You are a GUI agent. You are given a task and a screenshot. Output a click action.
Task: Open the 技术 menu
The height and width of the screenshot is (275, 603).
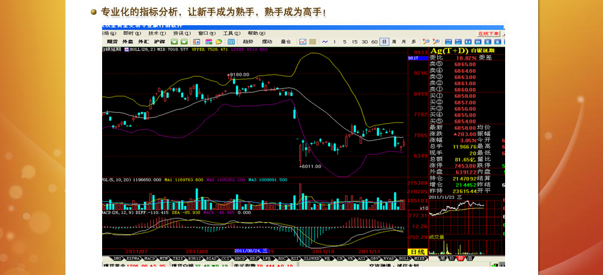[x=157, y=33]
